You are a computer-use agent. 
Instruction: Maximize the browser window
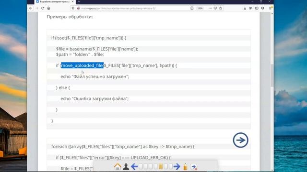click(261, 1)
